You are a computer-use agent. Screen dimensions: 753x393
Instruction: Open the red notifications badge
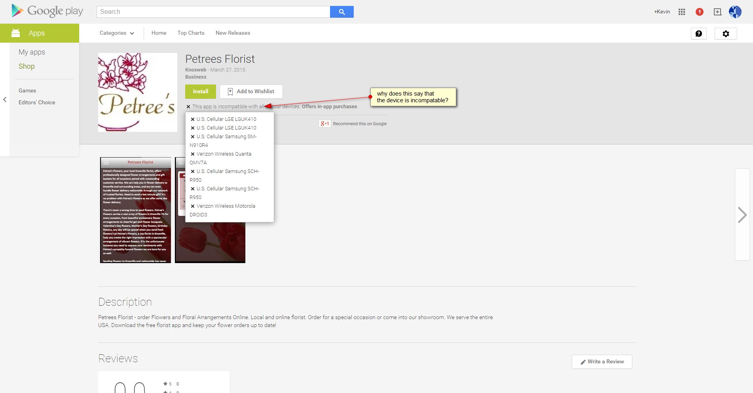tap(700, 12)
